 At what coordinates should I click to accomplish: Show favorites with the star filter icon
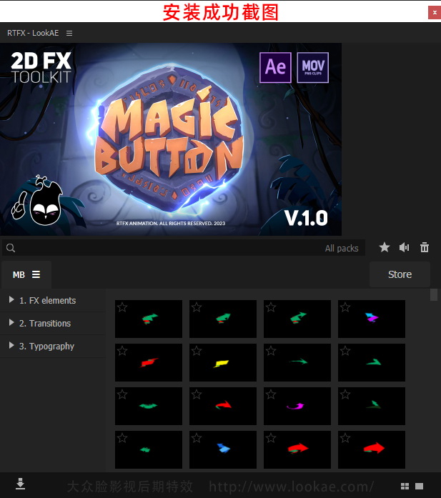click(385, 247)
